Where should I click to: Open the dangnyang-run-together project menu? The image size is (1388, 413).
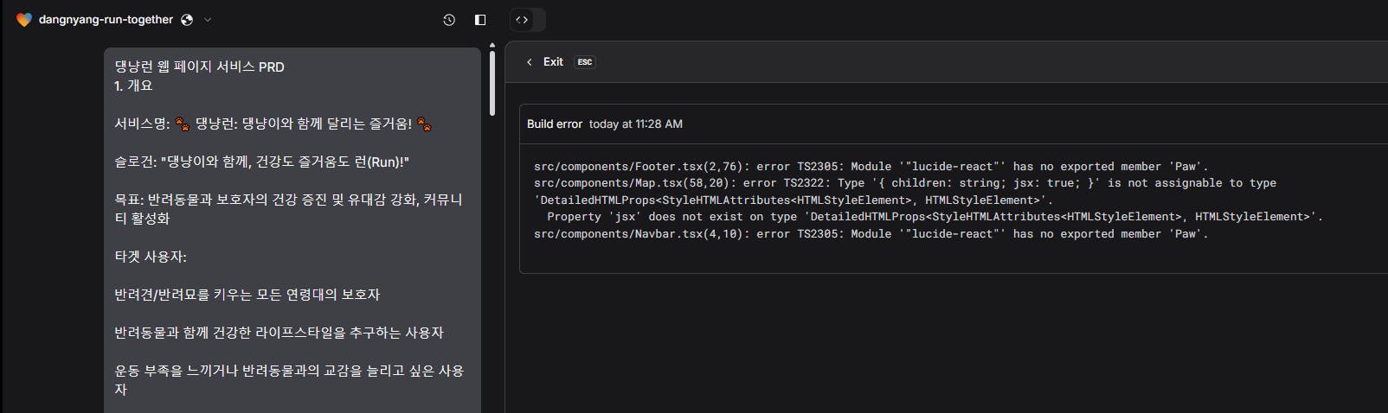pos(106,20)
